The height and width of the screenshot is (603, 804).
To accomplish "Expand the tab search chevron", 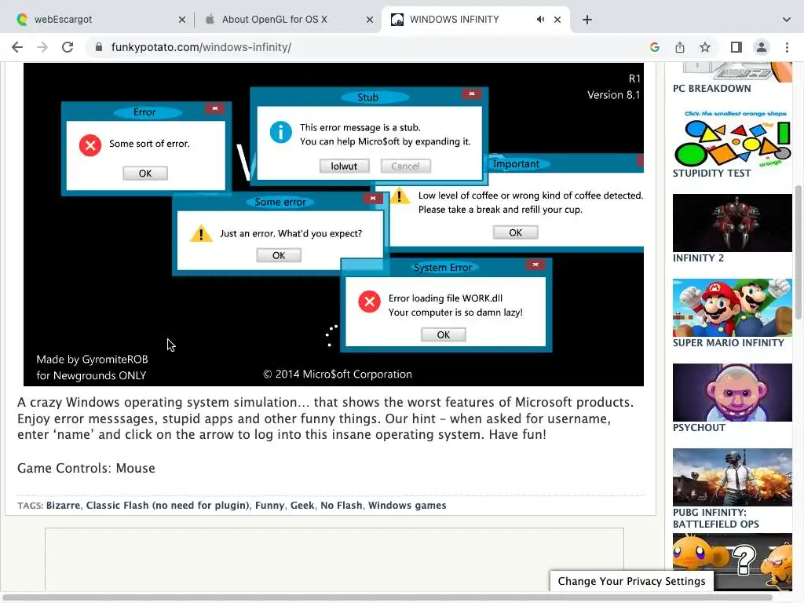I will coord(787,20).
